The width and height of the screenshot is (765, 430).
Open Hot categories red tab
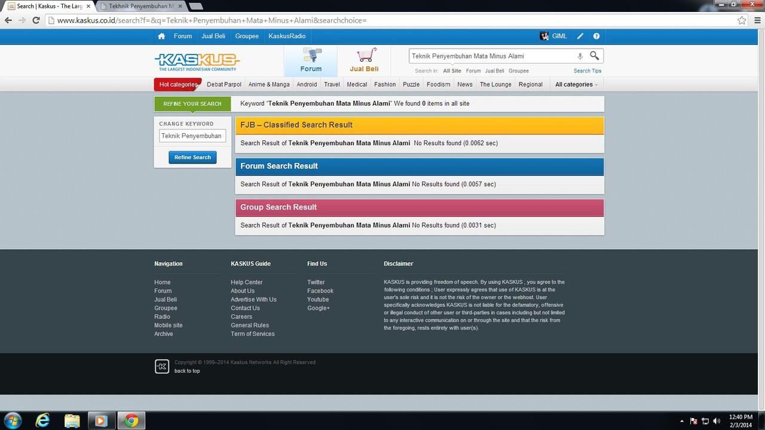coord(178,84)
